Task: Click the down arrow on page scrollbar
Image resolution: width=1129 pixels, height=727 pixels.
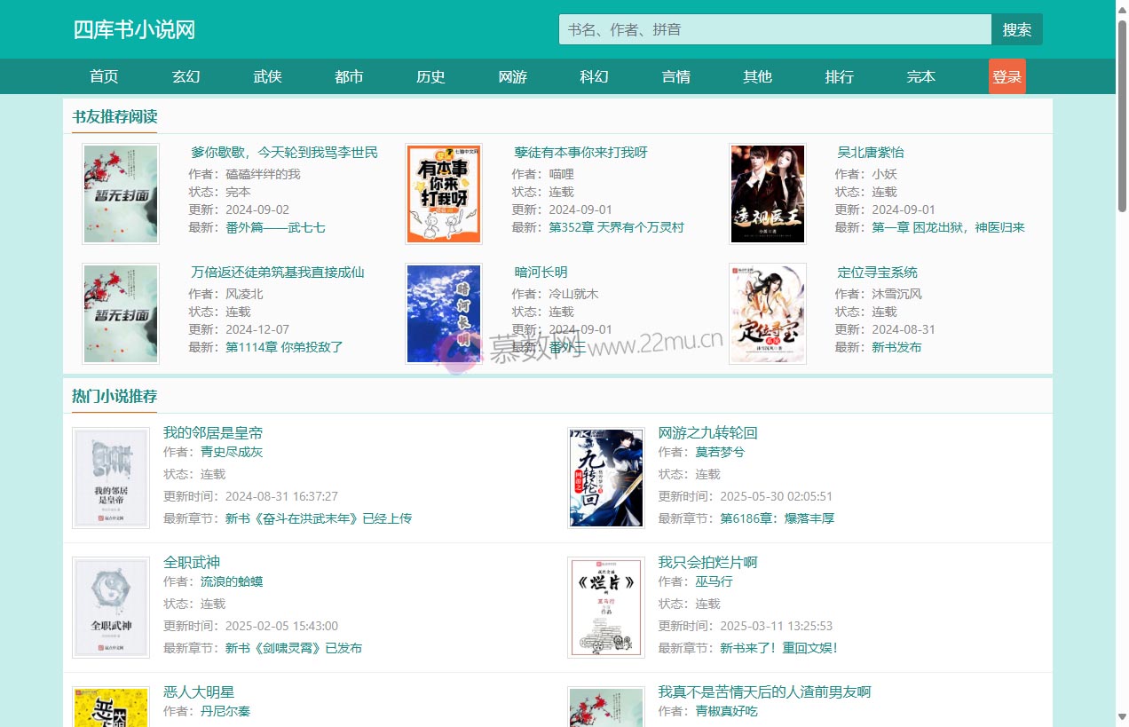Action: tap(1121, 716)
